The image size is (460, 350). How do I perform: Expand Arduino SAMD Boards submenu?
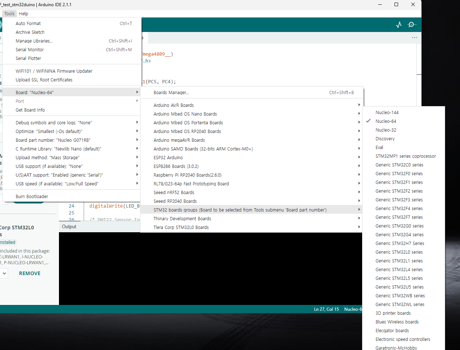click(251, 149)
